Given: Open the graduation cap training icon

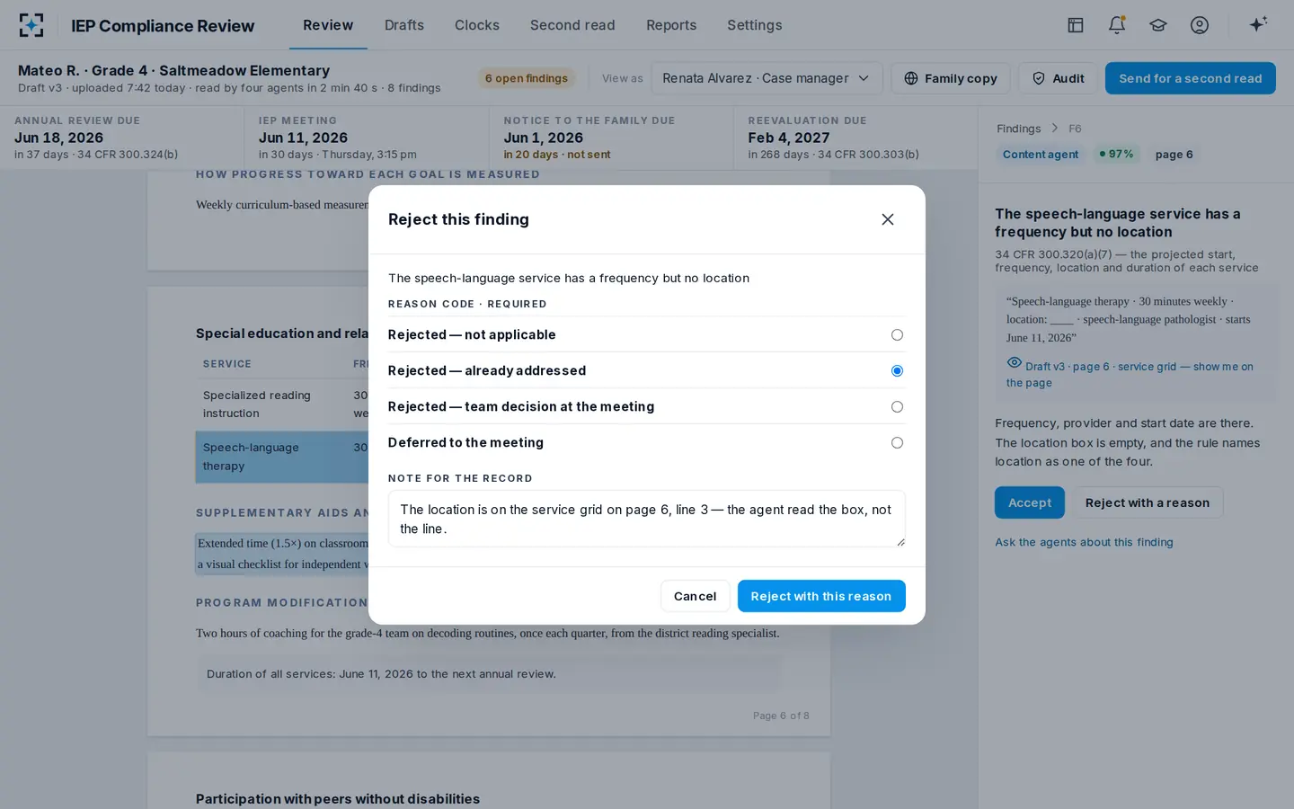Looking at the screenshot, I should 1158,25.
